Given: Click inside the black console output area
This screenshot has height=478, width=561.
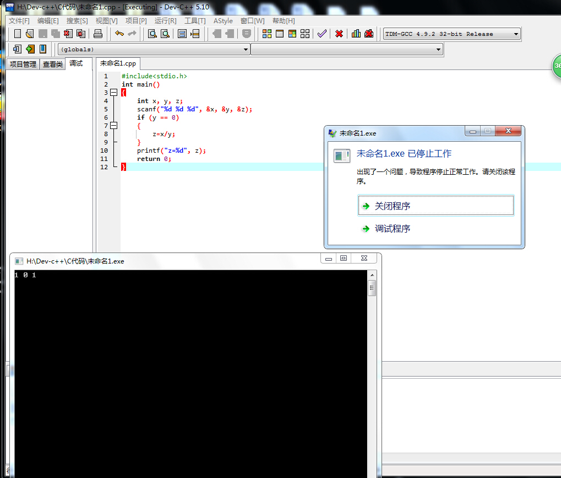Looking at the screenshot, I should coord(190,374).
